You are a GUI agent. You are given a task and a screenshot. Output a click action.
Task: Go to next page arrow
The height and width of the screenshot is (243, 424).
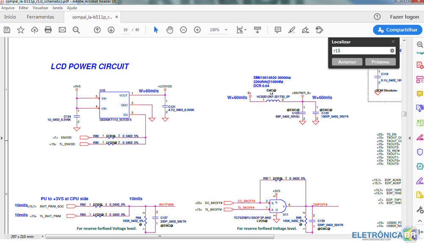tap(111, 30)
